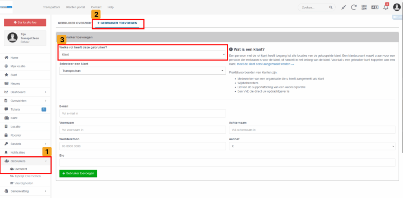This screenshot has height=198, width=403.
Task: Click into the E-mail input field
Action: point(142,113)
